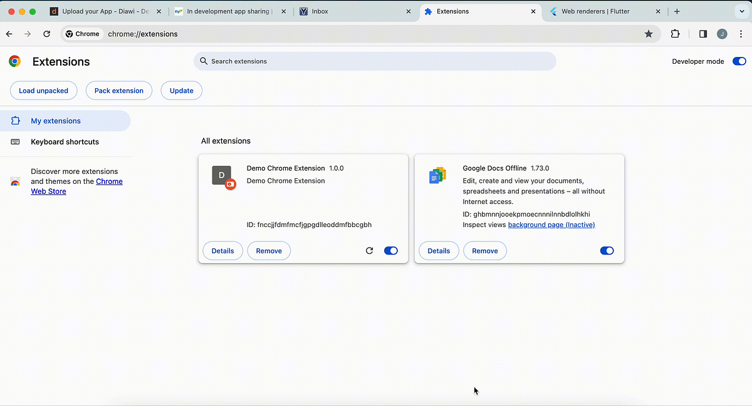Click the browser back arrow

click(x=10, y=34)
